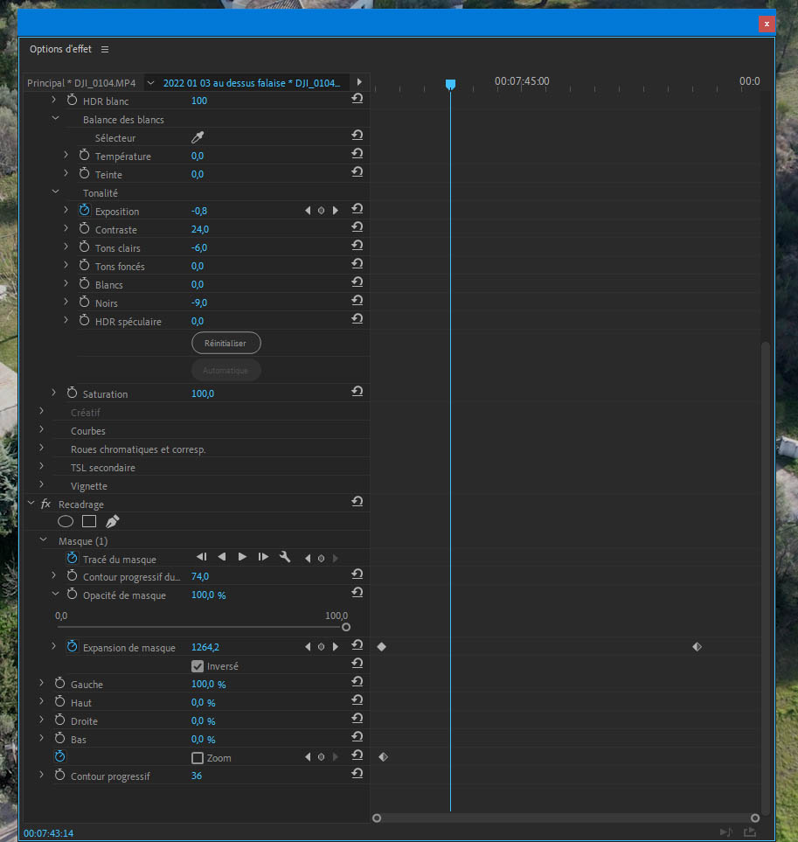This screenshot has width=798, height=842.
Task: Click the Contour progressif value 36
Action: point(197,776)
